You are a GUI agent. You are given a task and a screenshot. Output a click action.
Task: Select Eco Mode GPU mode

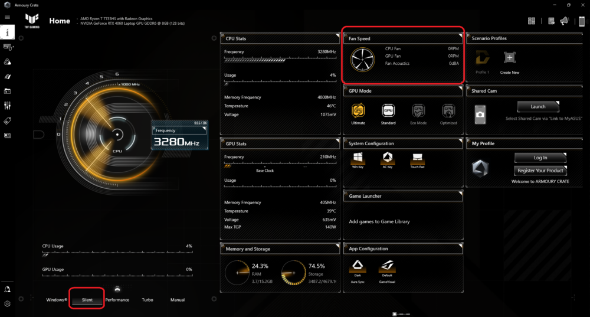tap(418, 114)
